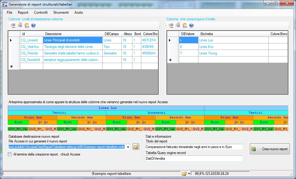Click 'Linee Principali di prodotti' description cell
The height and width of the screenshot is (179, 296).
click(x=73, y=40)
